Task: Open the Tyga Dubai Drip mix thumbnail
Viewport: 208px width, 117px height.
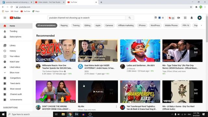Action: [x=182, y=51]
